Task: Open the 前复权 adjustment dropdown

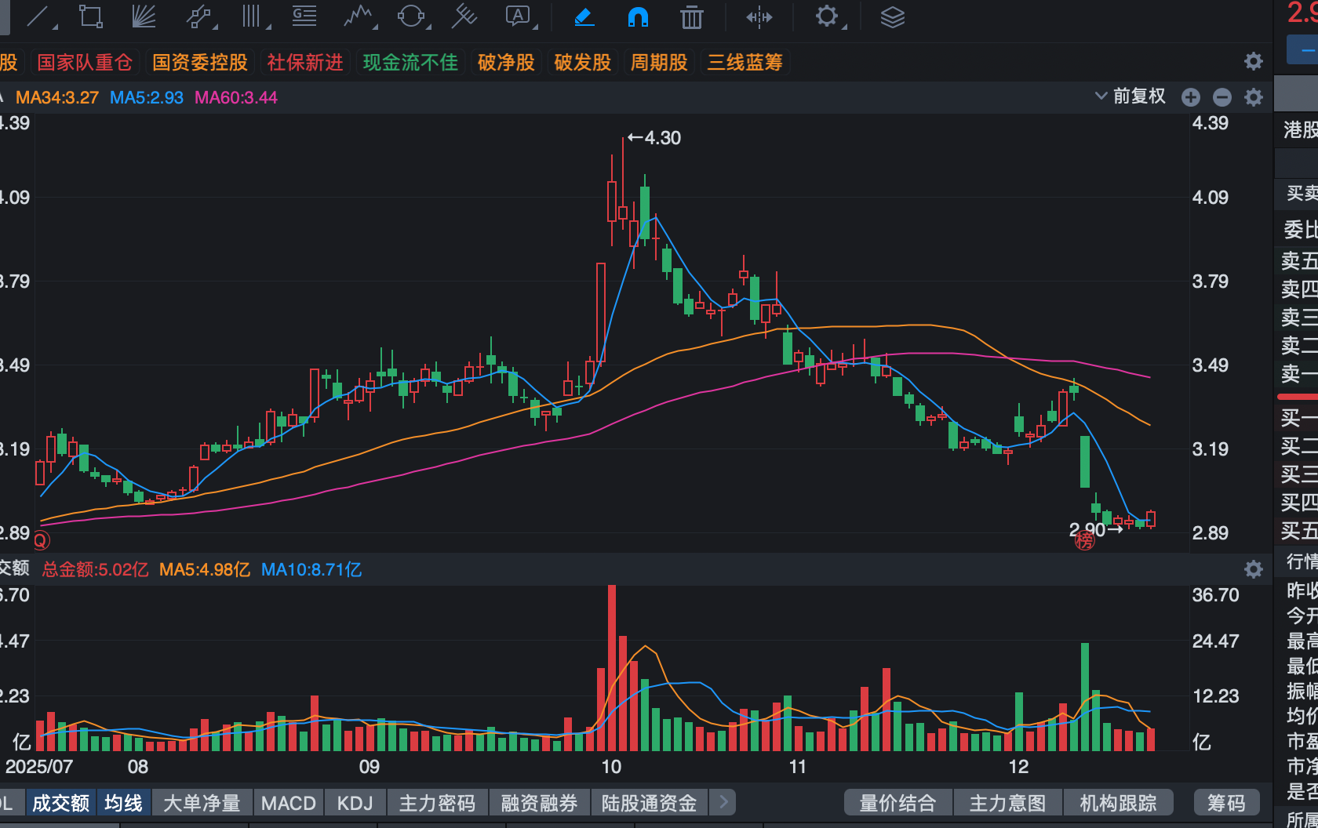Action: (x=1130, y=96)
